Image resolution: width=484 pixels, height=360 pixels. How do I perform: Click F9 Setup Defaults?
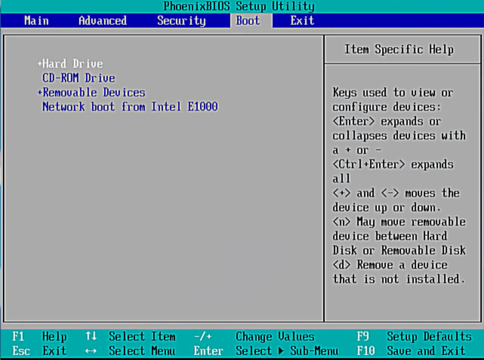coord(414,337)
